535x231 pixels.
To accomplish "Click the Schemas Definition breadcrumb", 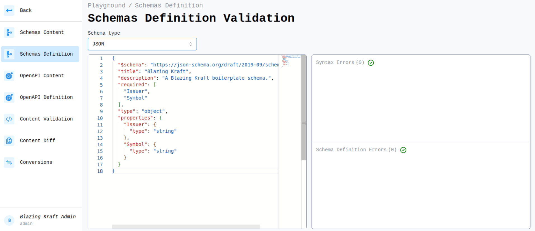I will coord(169,5).
